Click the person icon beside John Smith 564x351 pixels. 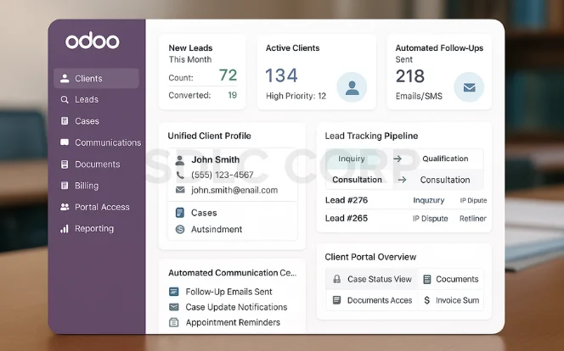pyautogui.click(x=180, y=160)
